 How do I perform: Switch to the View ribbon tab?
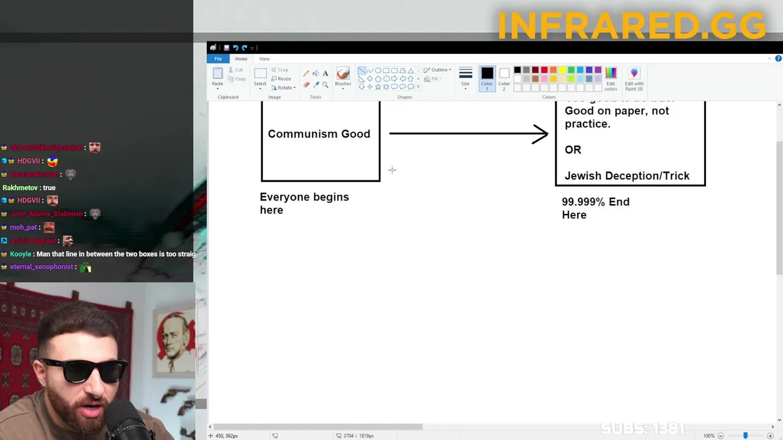264,59
